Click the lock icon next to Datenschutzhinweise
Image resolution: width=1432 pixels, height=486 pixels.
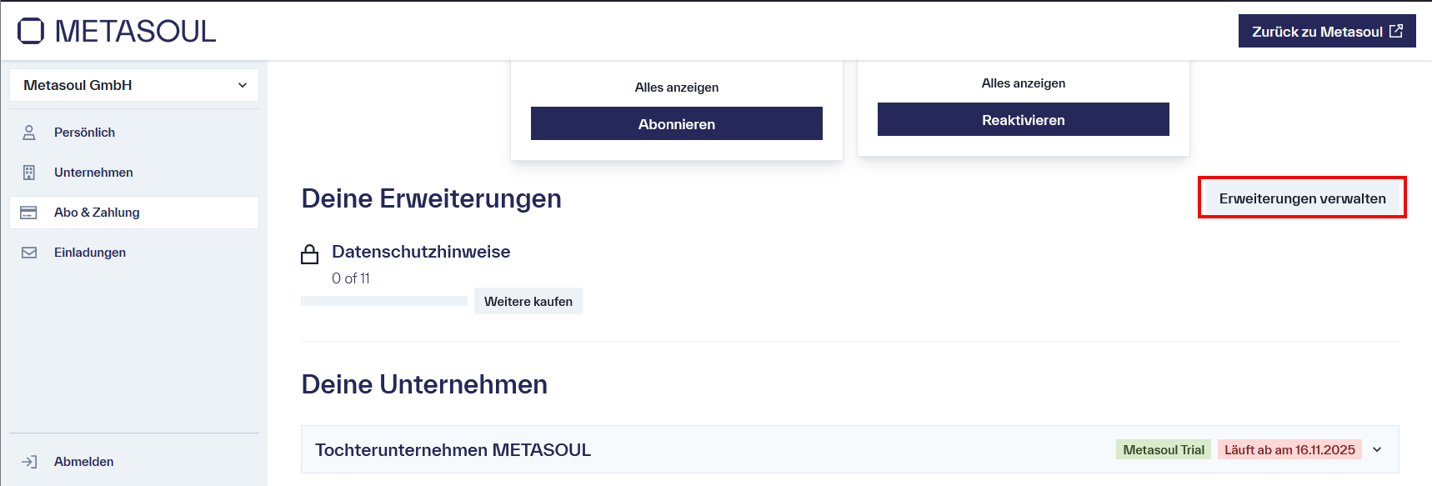309,252
